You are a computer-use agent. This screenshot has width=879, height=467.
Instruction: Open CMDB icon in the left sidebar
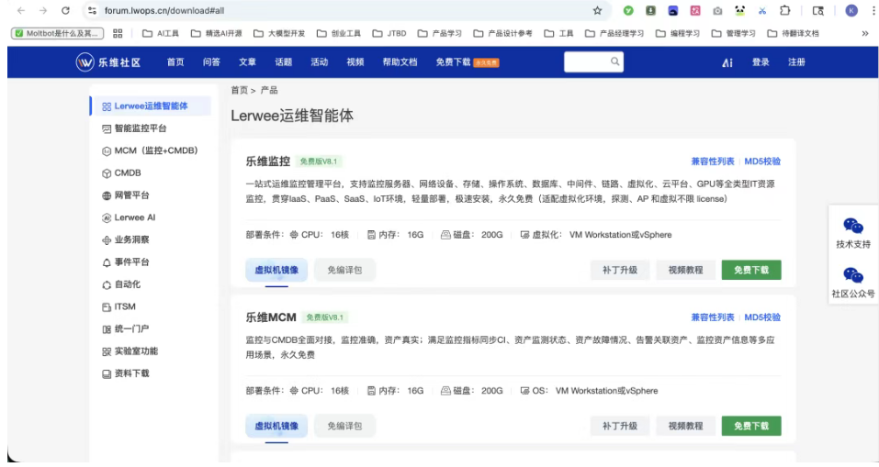click(x=107, y=173)
